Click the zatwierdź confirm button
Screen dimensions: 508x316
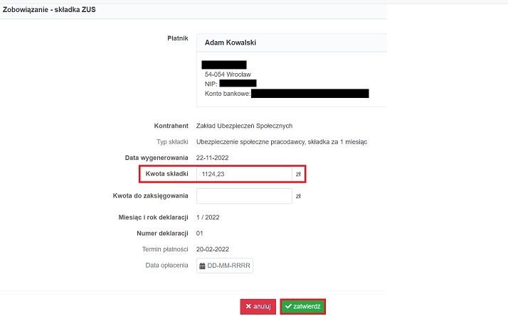(x=302, y=306)
